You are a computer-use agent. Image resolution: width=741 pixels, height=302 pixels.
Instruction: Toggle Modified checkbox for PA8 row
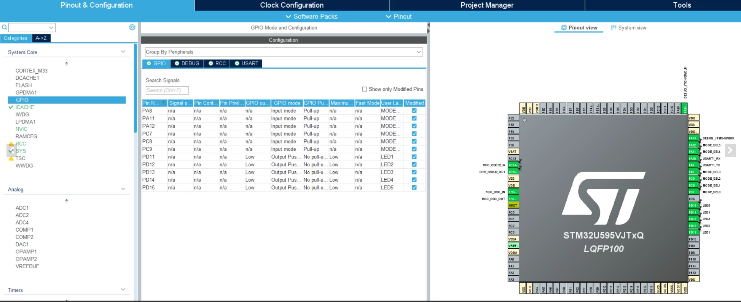[x=414, y=111]
